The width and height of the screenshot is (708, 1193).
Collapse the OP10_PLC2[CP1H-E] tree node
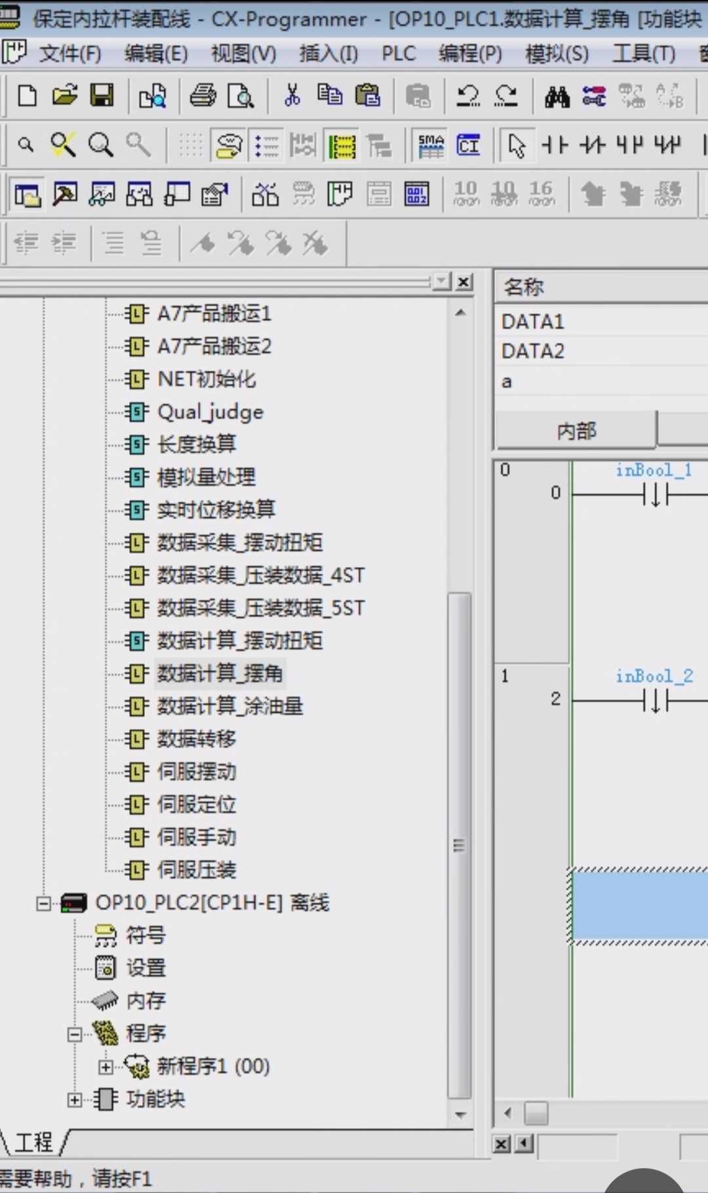coord(43,904)
